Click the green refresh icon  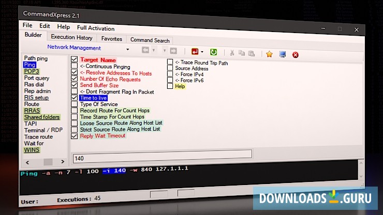[213, 52]
